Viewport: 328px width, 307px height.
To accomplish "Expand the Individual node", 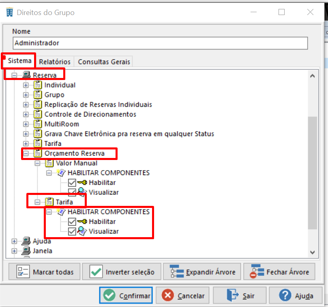I will click(26, 85).
